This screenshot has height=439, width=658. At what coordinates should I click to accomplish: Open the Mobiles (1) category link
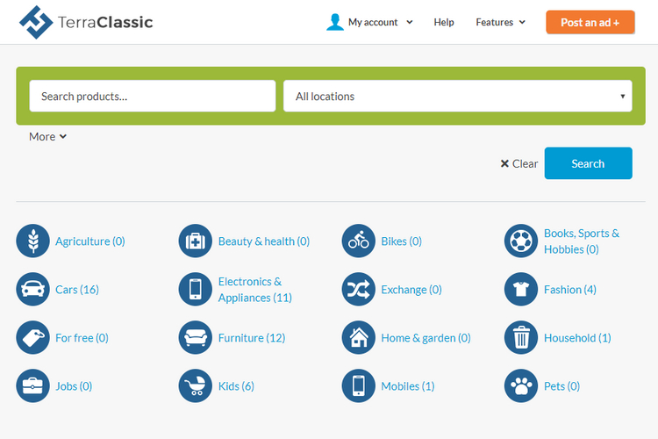click(407, 386)
